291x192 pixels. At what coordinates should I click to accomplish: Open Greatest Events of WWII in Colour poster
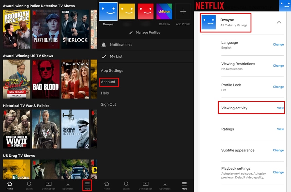(17, 129)
